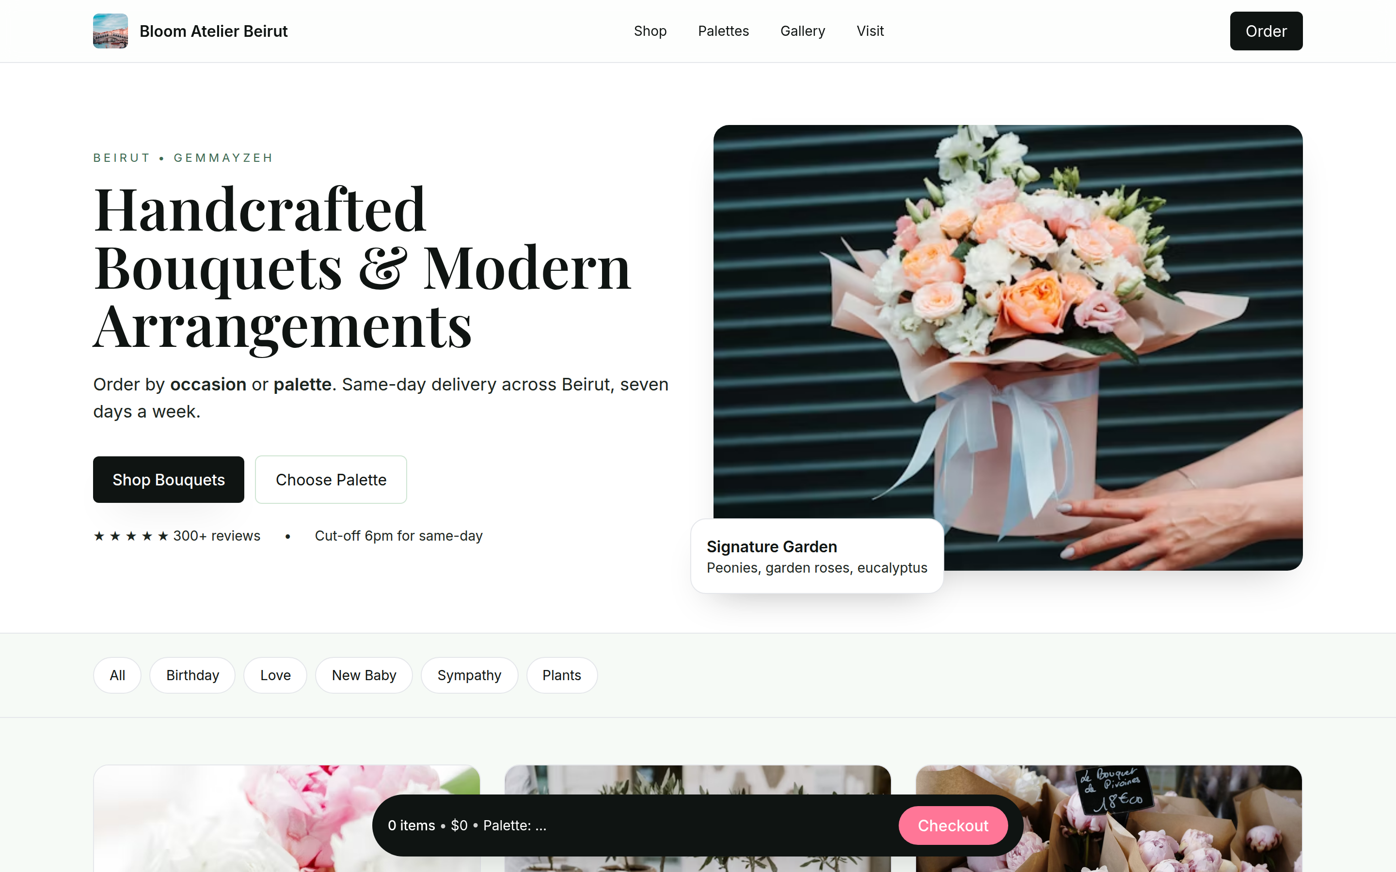Open the Visit navigation link
The width and height of the screenshot is (1396, 872).
click(x=869, y=31)
